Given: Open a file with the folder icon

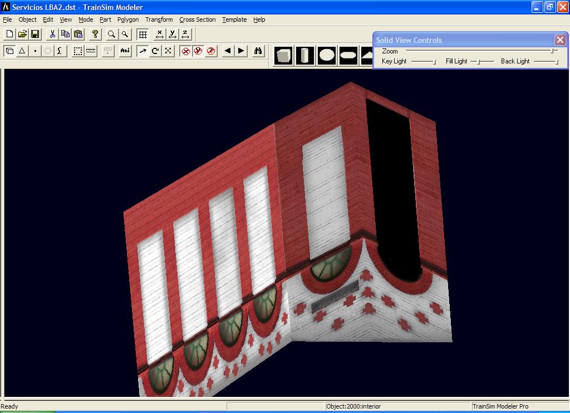Looking at the screenshot, I should [22, 34].
